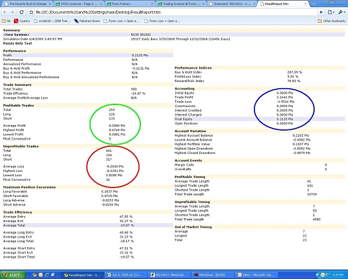Open a new tab with the plus button
Screen dimensions: 348x279
pyautogui.click(x=313, y=4)
